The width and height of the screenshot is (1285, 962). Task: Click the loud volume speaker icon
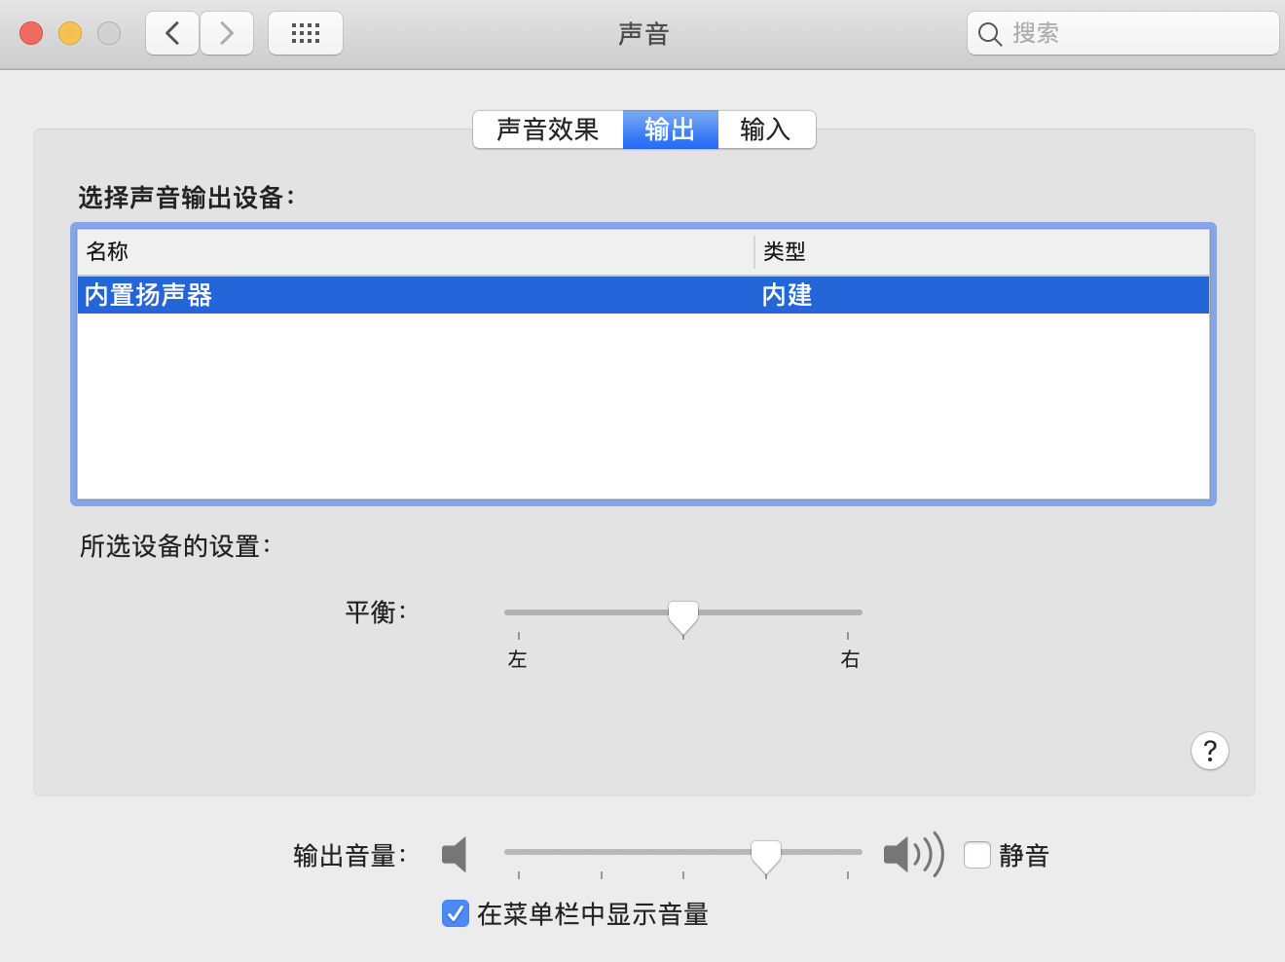tap(912, 855)
